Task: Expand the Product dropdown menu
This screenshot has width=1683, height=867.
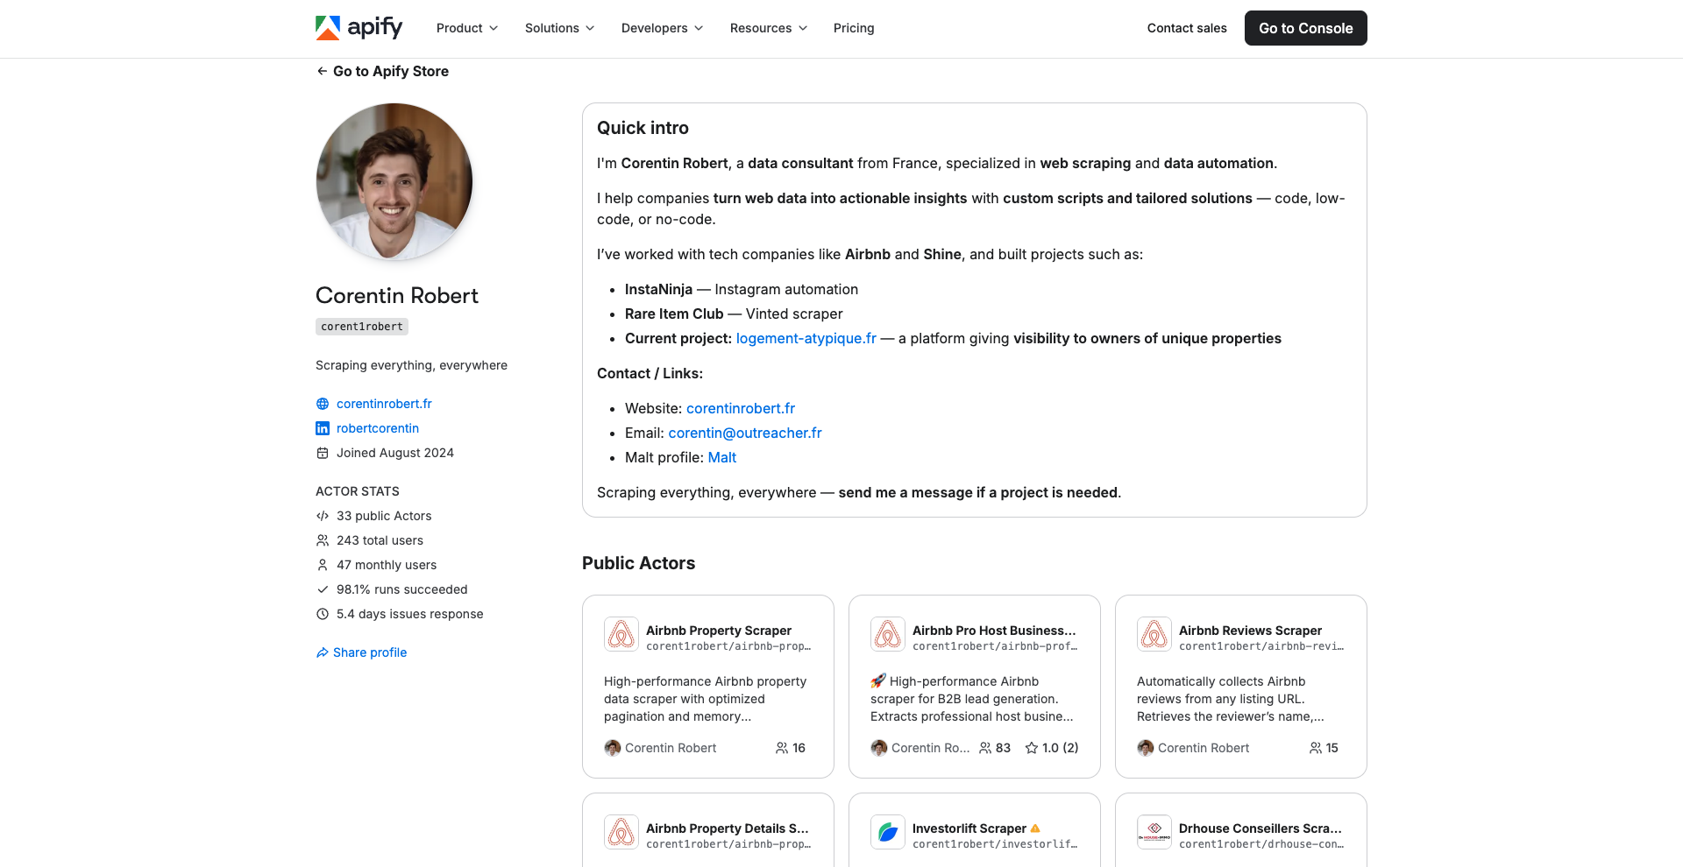Action: 467,28
